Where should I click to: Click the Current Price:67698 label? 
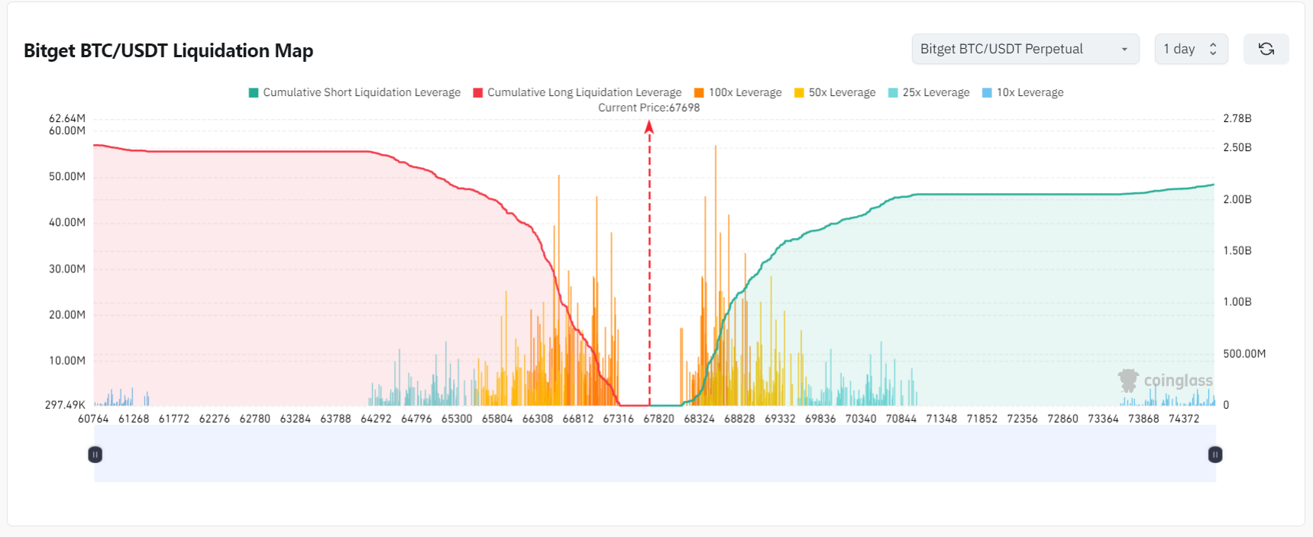(648, 108)
